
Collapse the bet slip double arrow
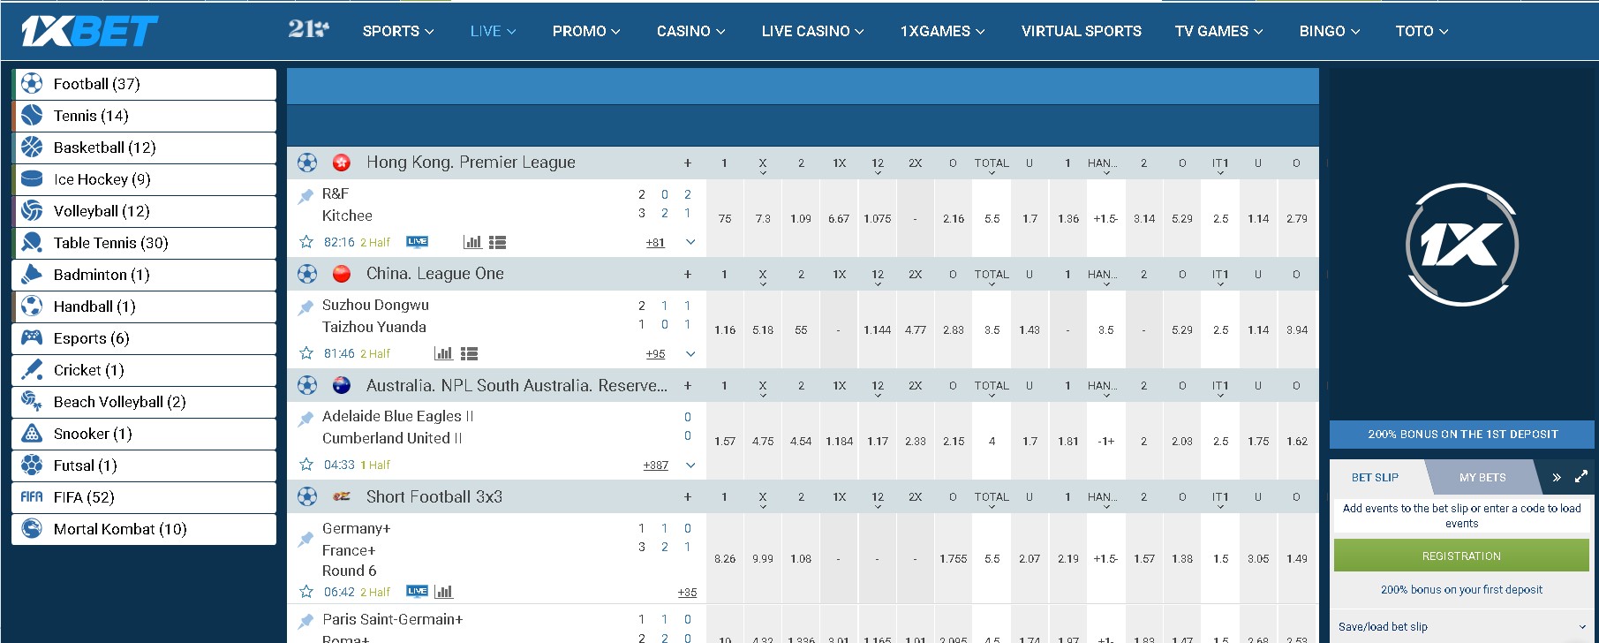pyautogui.click(x=1557, y=478)
